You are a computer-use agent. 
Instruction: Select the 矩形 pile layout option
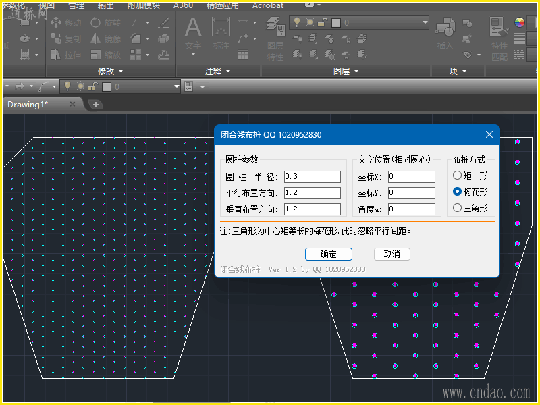(458, 175)
